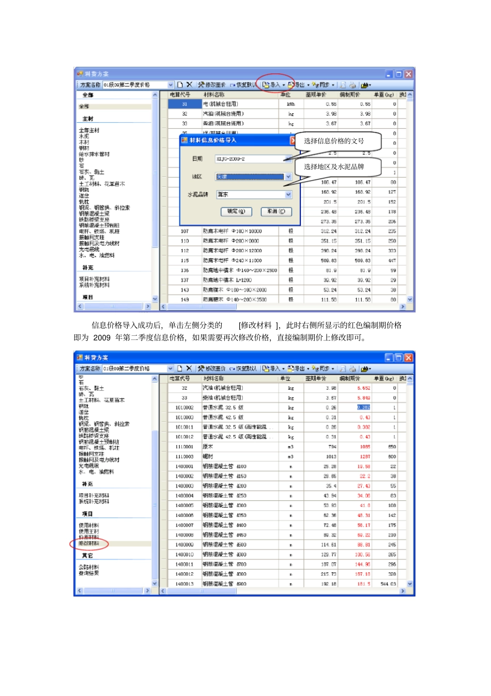Select 给水排水管材 in the import-dialog window category list
This screenshot has height=696, width=491.
(x=94, y=154)
